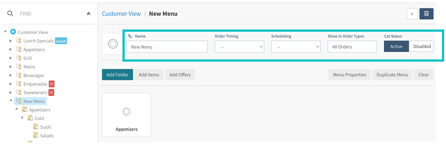The width and height of the screenshot is (446, 145).
Task: Click the Lunch tag badge
Action: click(61, 41)
